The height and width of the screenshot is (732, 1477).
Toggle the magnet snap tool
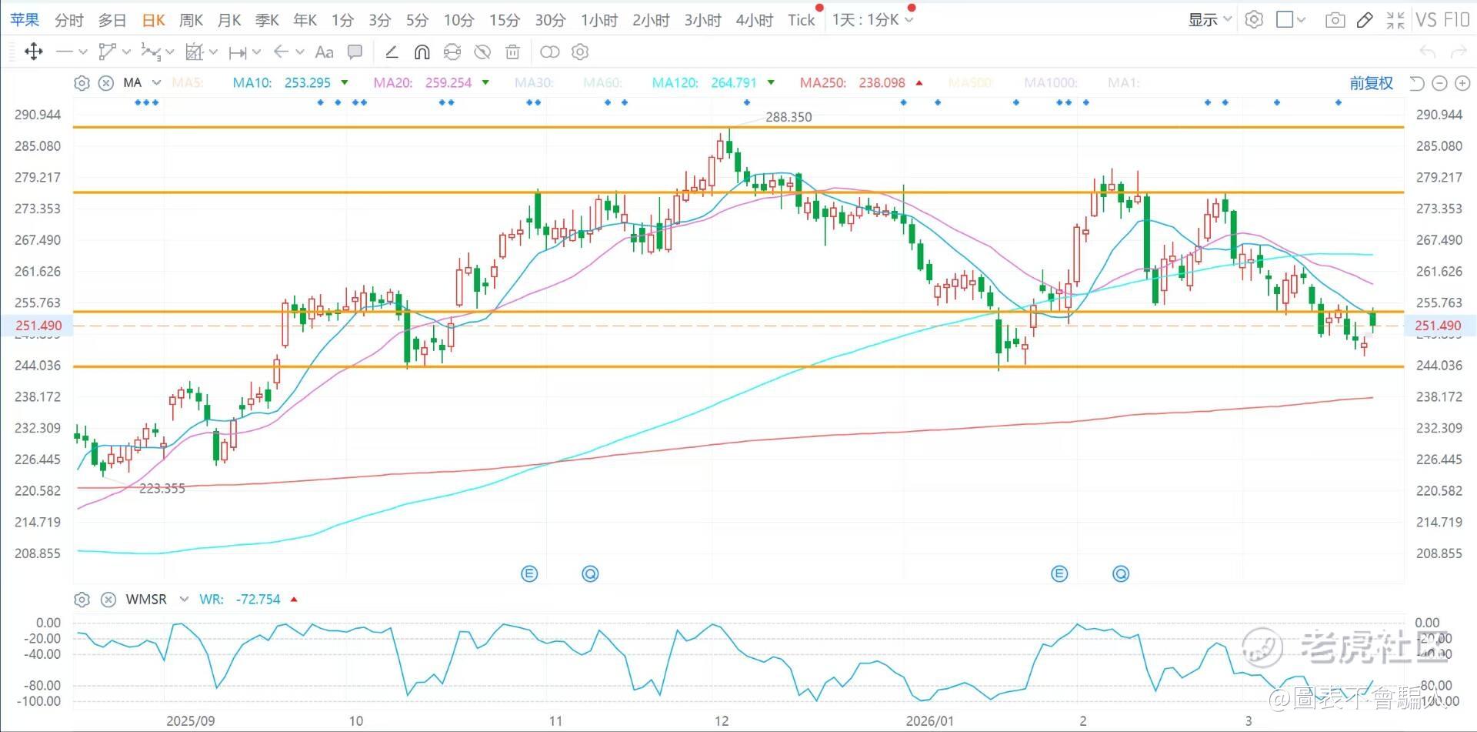pyautogui.click(x=422, y=52)
